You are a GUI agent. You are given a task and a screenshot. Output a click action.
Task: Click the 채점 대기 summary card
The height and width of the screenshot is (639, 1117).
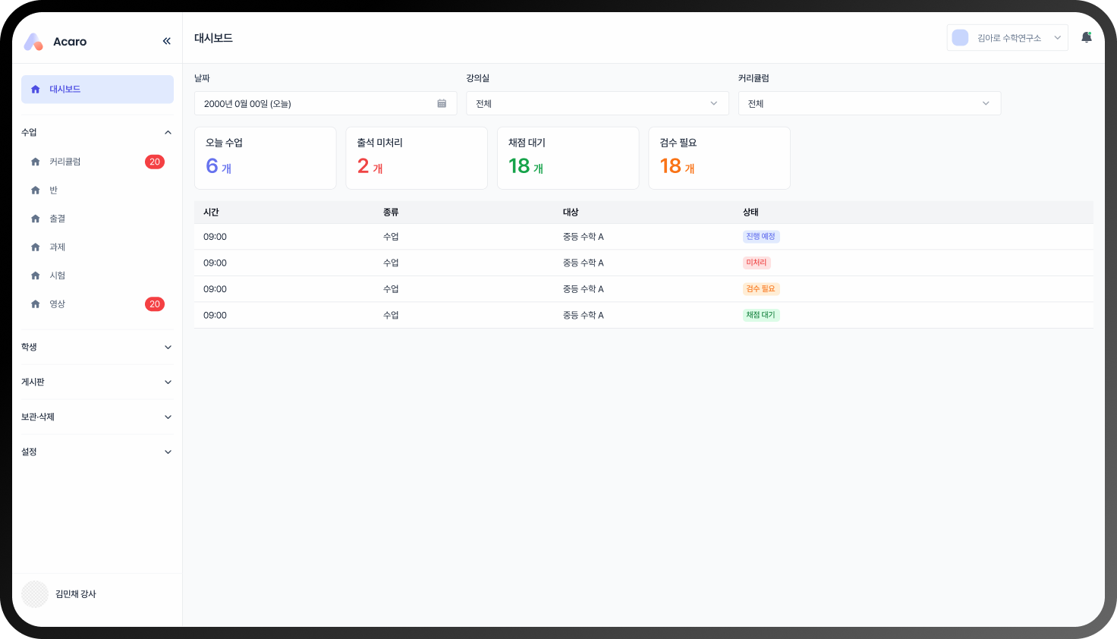(568, 158)
